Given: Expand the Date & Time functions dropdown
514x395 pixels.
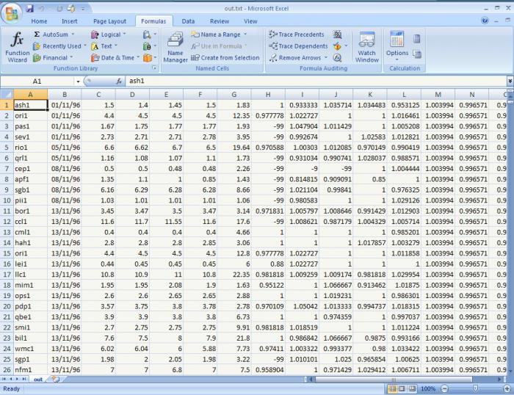Looking at the screenshot, I should click(x=139, y=58).
